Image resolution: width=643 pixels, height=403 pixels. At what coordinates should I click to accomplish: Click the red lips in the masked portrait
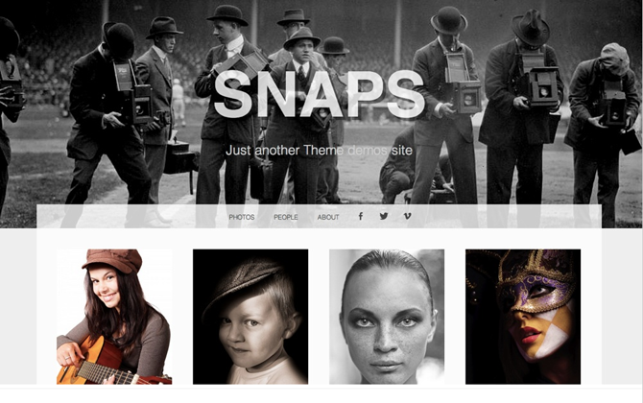[x=531, y=335]
